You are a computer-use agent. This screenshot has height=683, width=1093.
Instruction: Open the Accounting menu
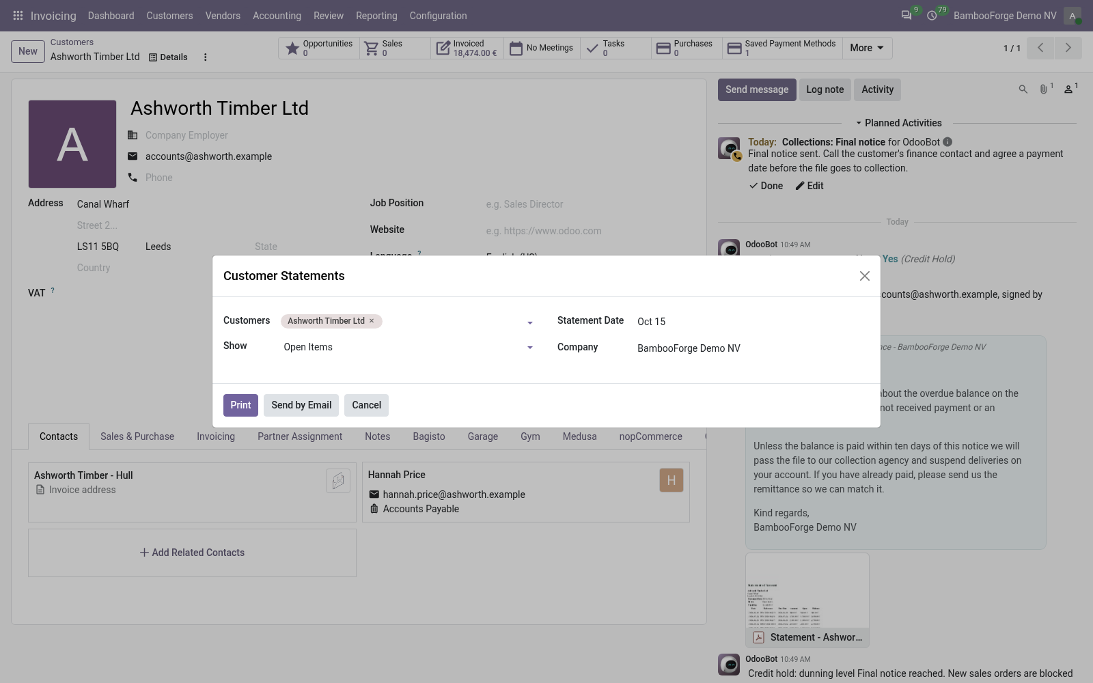tap(277, 16)
